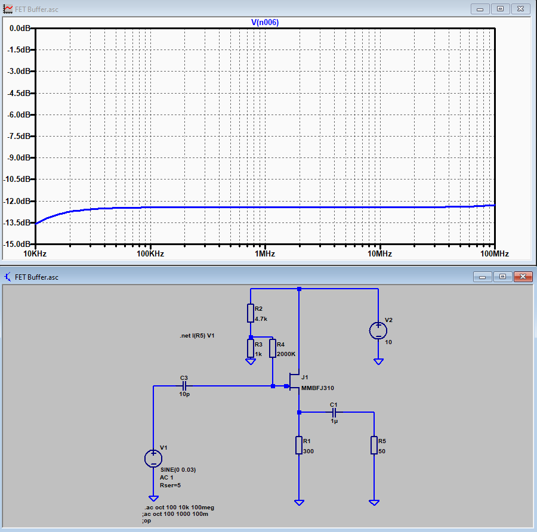This screenshot has width=537, height=532.
Task: Click the SINE(0 0.03) source value text
Action: 178,469
